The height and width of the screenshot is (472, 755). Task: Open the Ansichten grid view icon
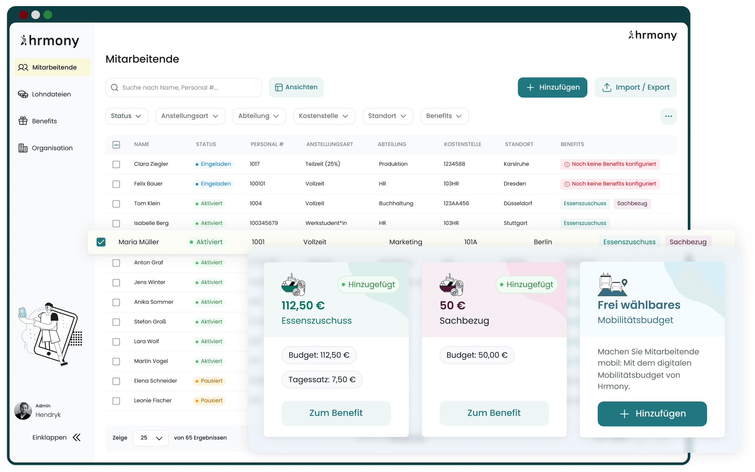tap(278, 87)
